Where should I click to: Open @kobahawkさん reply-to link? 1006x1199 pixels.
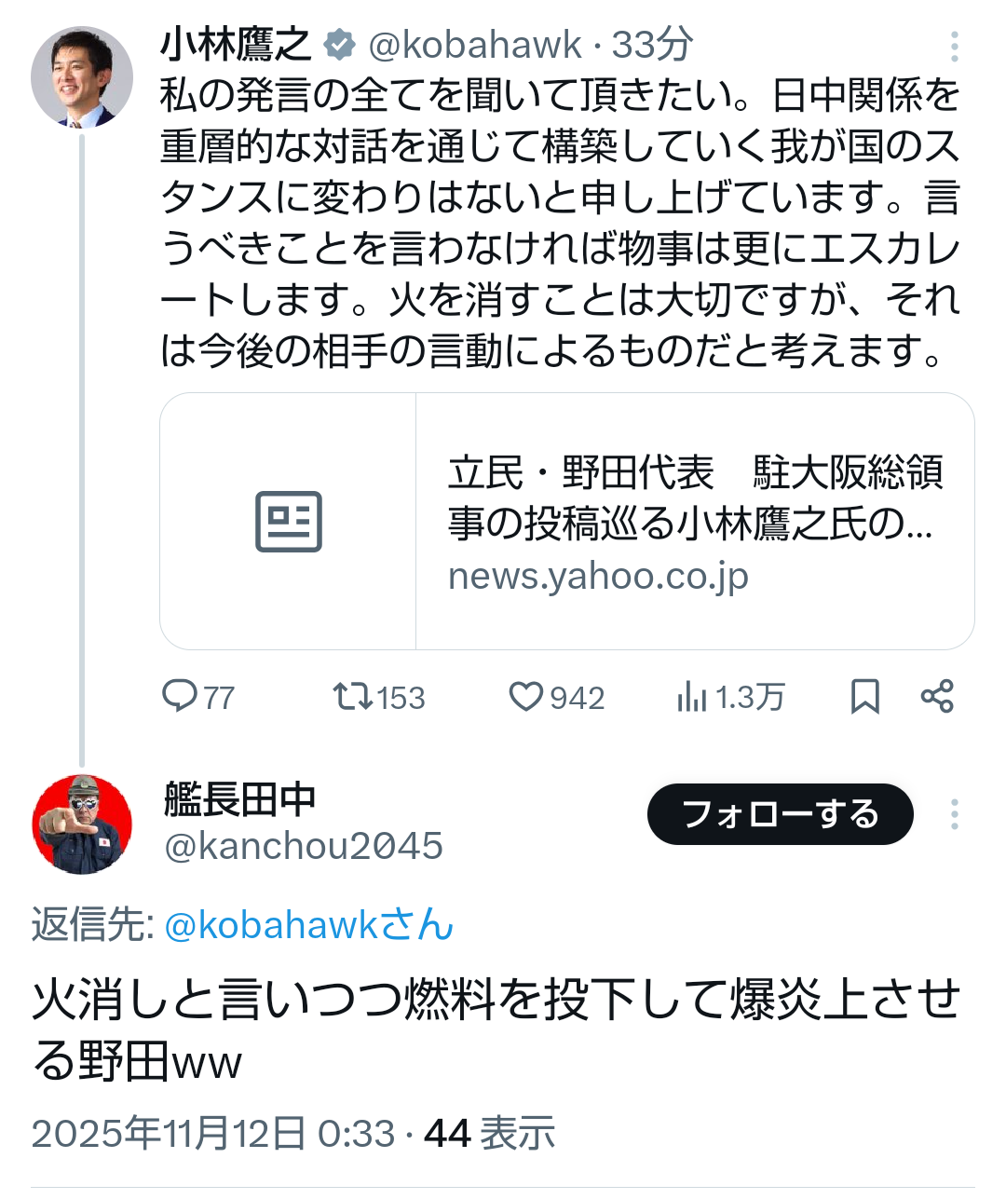(308, 925)
